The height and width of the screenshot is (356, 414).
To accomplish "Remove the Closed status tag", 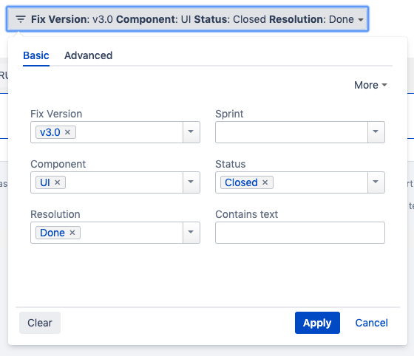I will tap(265, 182).
